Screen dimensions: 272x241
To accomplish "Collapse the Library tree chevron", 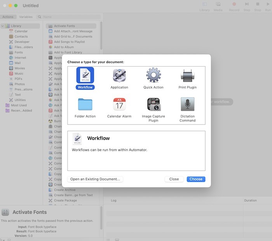I will point(3,26).
